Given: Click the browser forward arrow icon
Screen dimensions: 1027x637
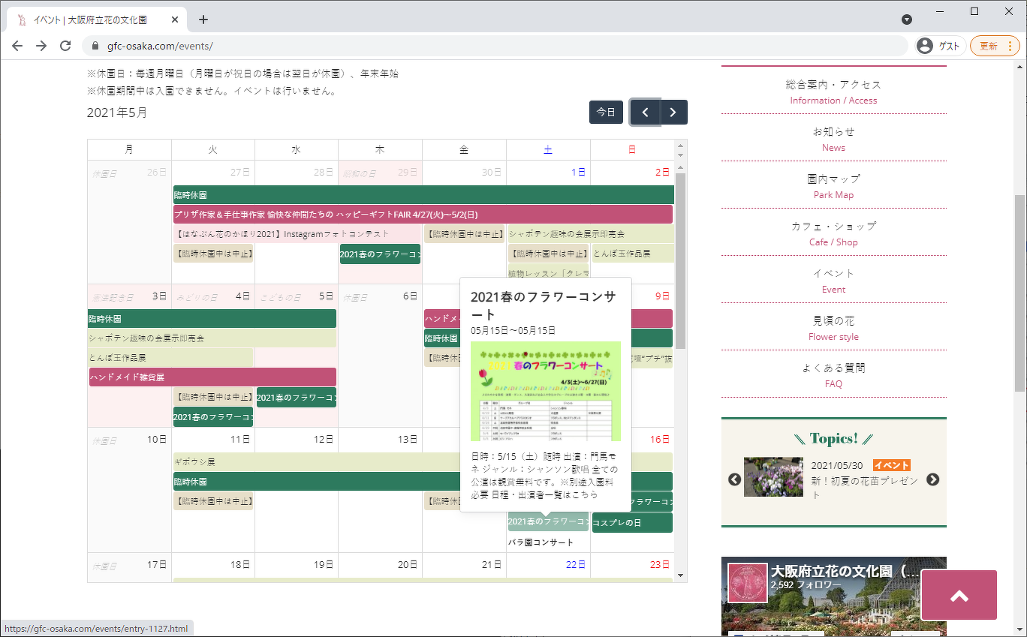Looking at the screenshot, I should point(41,46).
